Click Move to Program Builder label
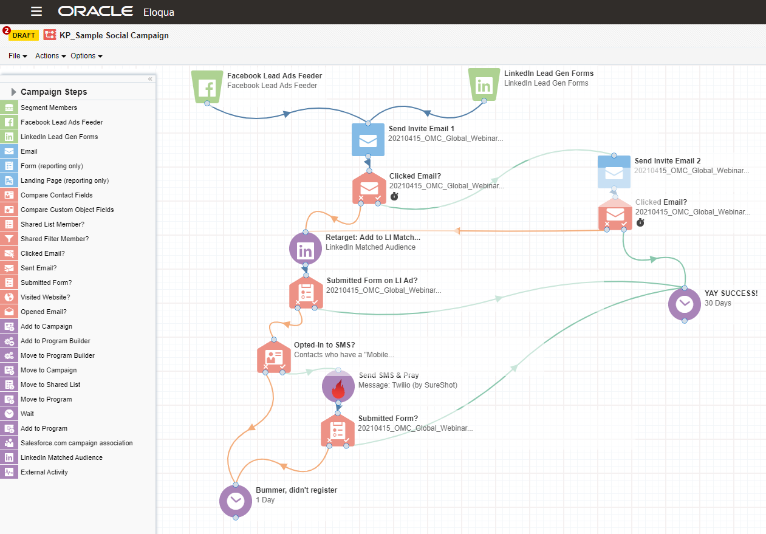 click(58, 355)
